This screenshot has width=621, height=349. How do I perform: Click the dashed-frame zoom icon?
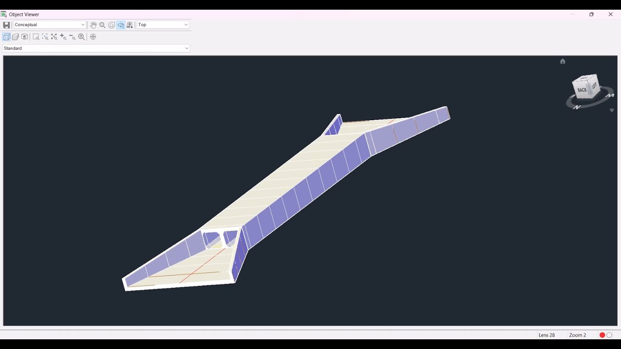pos(45,37)
